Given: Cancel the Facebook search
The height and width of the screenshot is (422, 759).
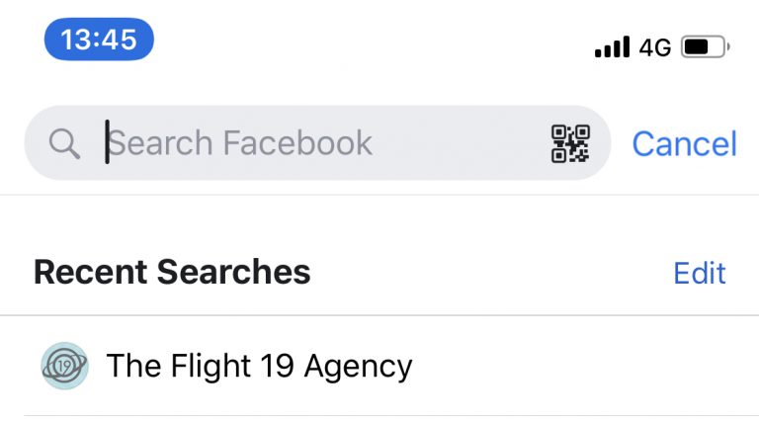Looking at the screenshot, I should pyautogui.click(x=685, y=143).
